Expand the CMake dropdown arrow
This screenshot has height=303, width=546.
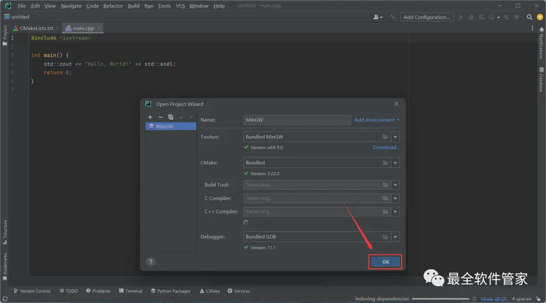[x=395, y=163]
